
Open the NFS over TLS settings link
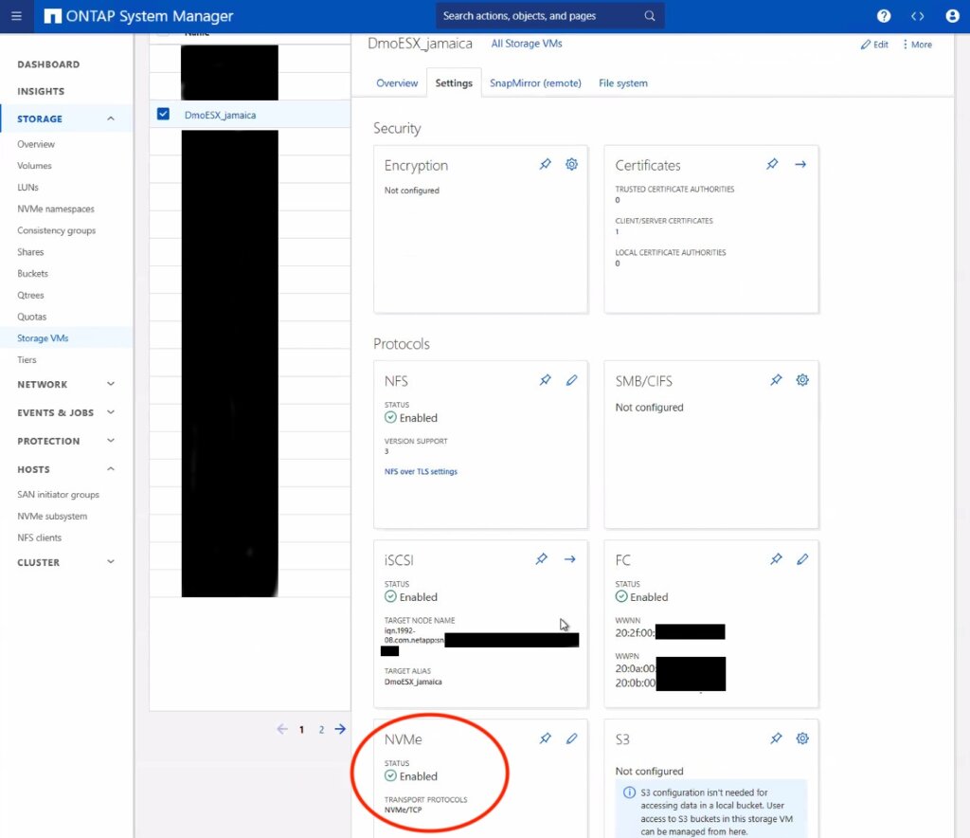[420, 471]
